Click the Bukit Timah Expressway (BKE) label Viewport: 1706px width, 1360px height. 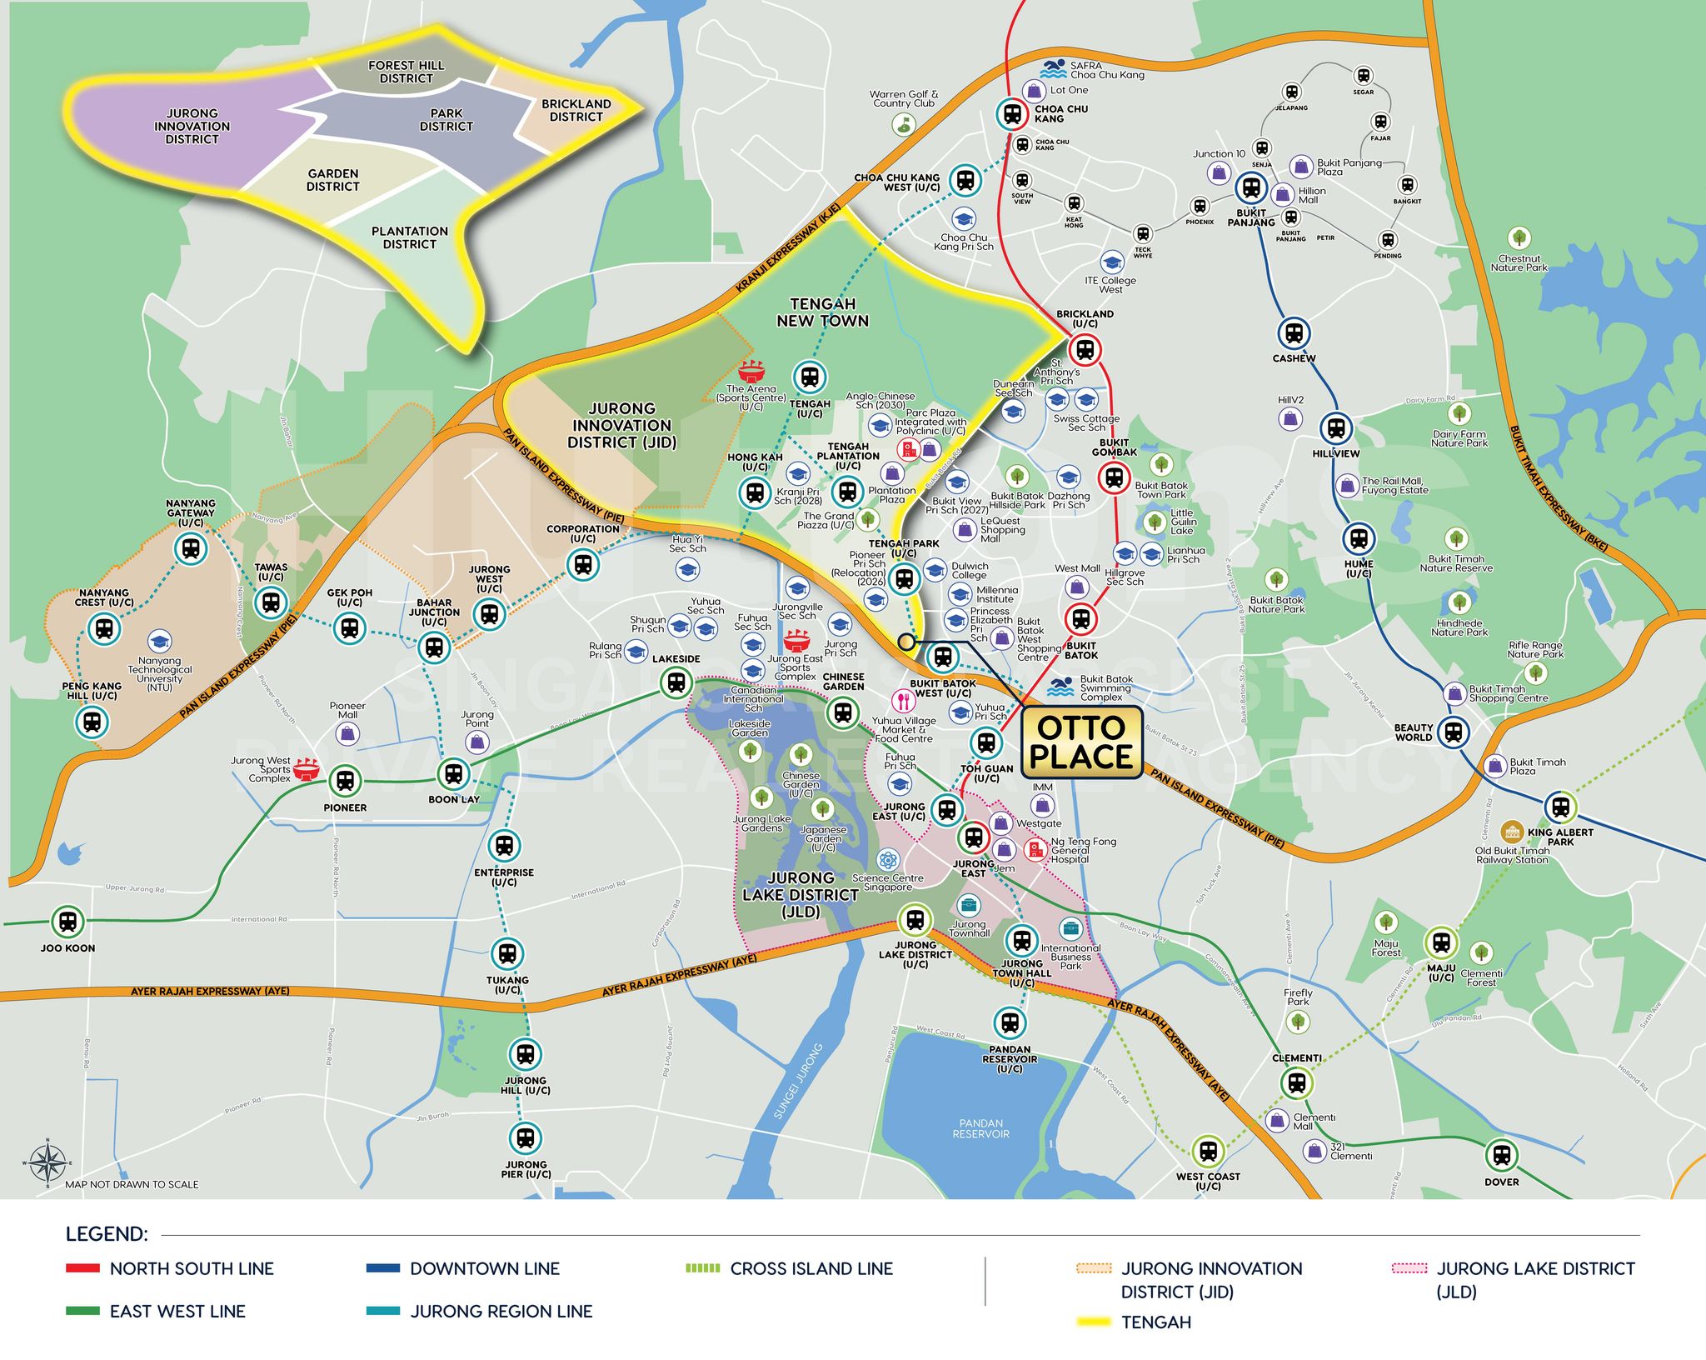[x=1558, y=489]
